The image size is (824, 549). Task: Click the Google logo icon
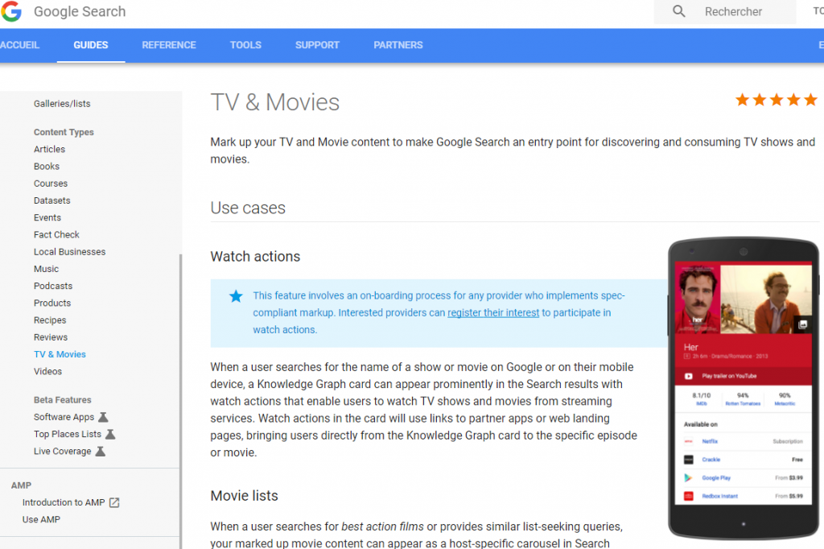[x=11, y=11]
